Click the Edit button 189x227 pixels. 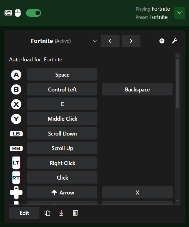pos(24,213)
